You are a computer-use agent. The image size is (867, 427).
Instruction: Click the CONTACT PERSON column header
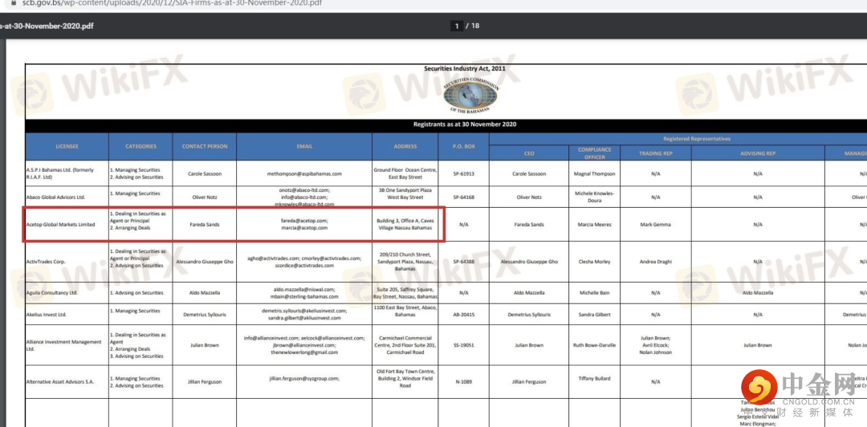(x=205, y=147)
